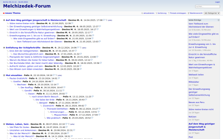Open the preview bubble for 'Der Einweihungsweg geistiger Selbstverwirklichung' in the thread list
This screenshot has height=139, width=223.
pyautogui.click(x=100, y=26)
